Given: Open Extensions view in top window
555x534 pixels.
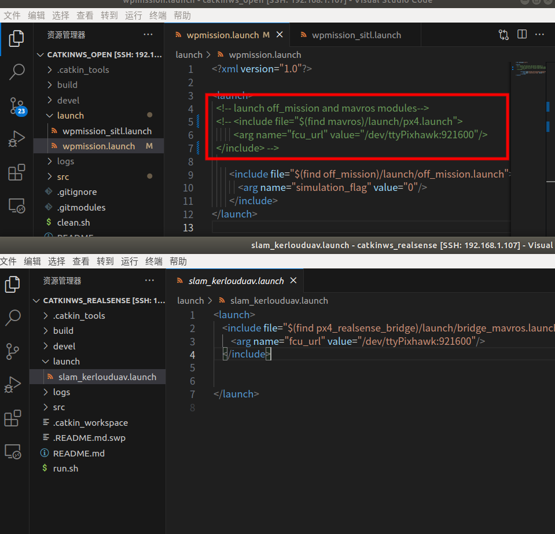Looking at the screenshot, I should [x=17, y=172].
